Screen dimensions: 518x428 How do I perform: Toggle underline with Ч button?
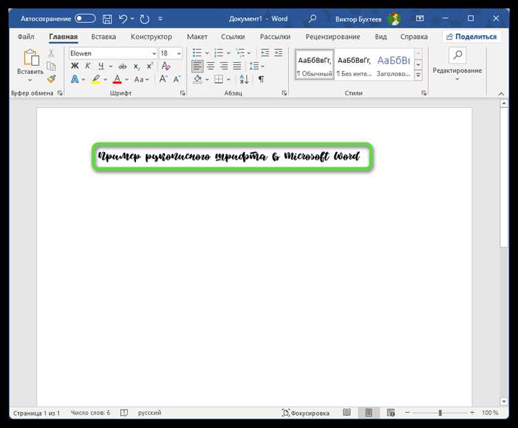pos(101,66)
